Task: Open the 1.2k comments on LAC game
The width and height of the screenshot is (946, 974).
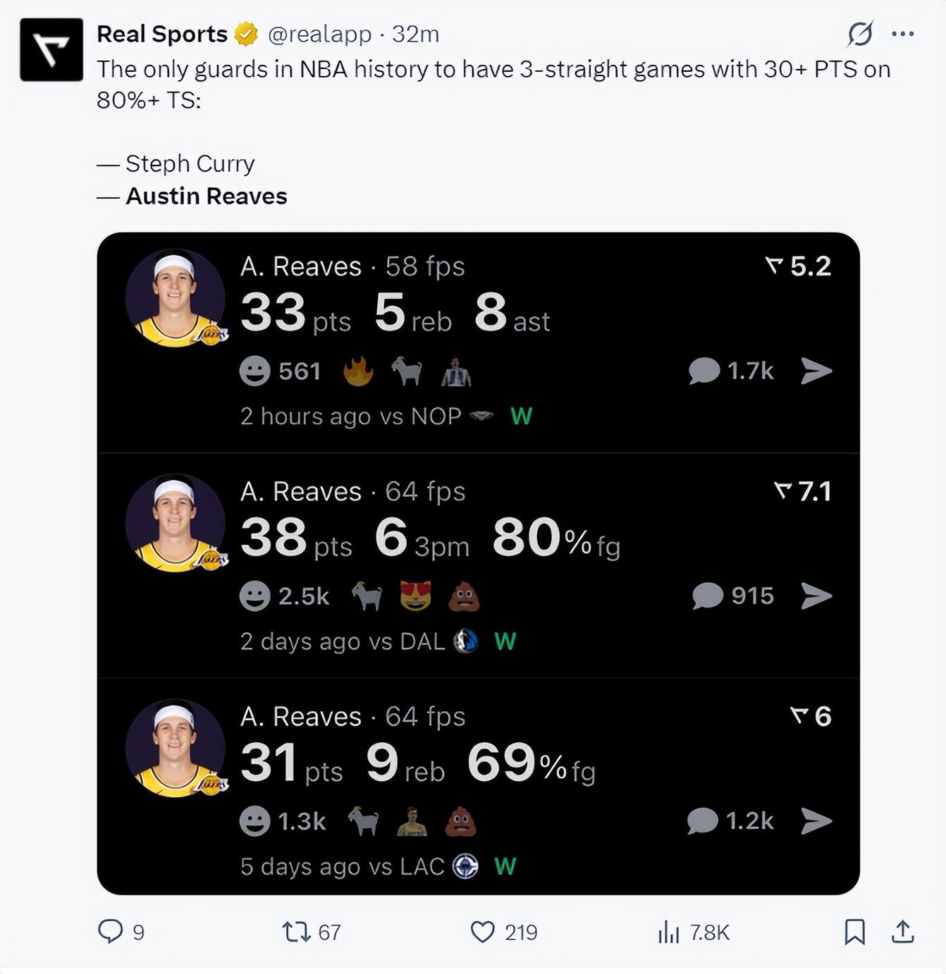Action: point(730,821)
